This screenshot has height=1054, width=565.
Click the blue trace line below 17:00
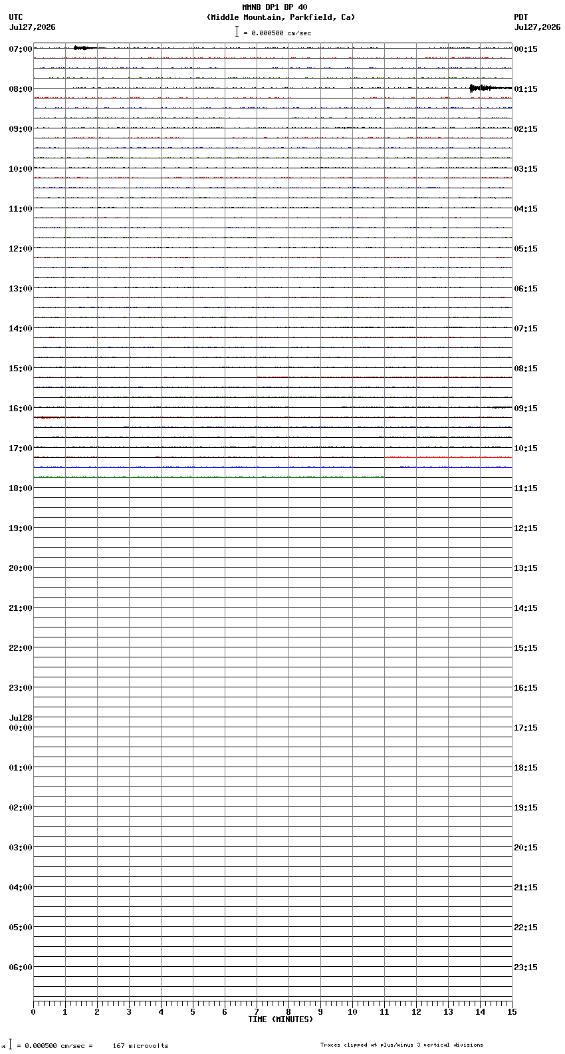tap(273, 467)
